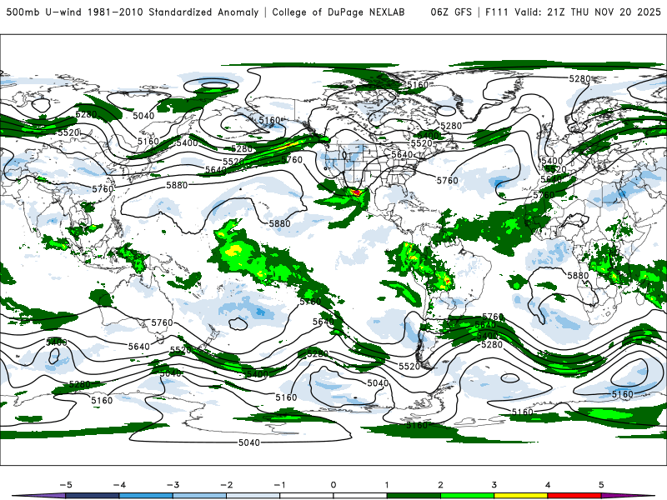
Task: Click the bright green 2 to 3 colorbar segment
Action: pyautogui.click(x=467, y=496)
